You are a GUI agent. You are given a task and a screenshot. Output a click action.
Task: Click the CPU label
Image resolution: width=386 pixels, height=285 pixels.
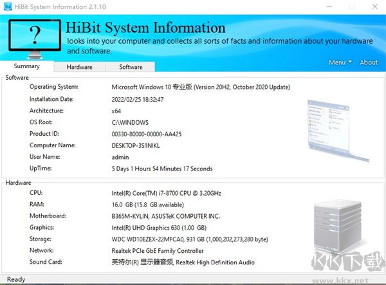pyautogui.click(x=36, y=193)
